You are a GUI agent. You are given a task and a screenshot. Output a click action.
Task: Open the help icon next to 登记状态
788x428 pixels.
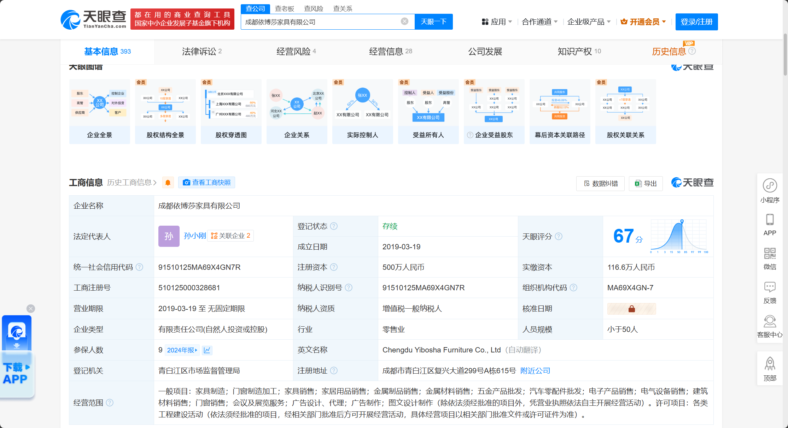[334, 226]
